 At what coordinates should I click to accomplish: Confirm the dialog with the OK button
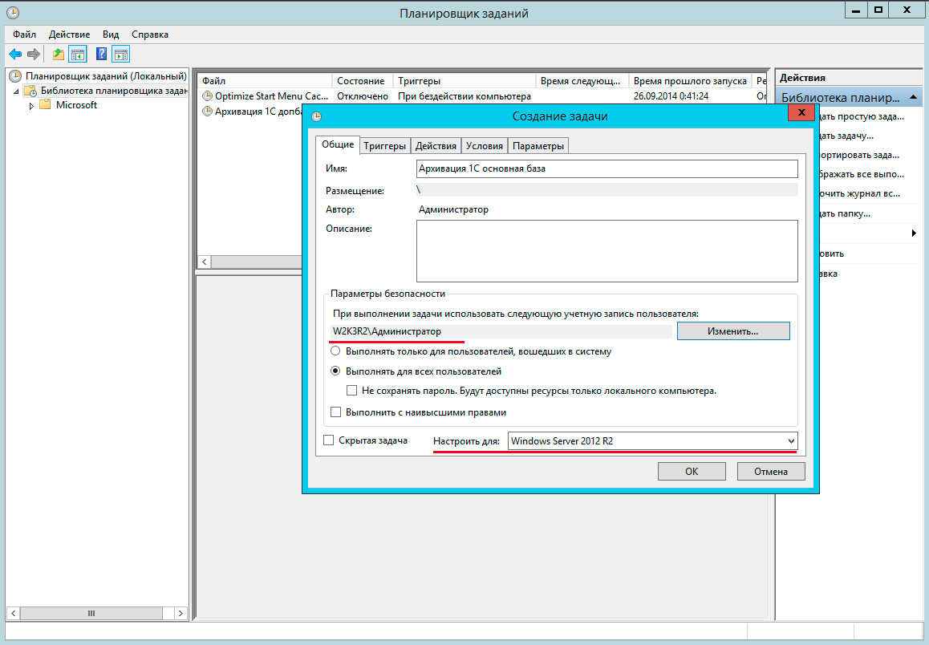[x=691, y=472]
